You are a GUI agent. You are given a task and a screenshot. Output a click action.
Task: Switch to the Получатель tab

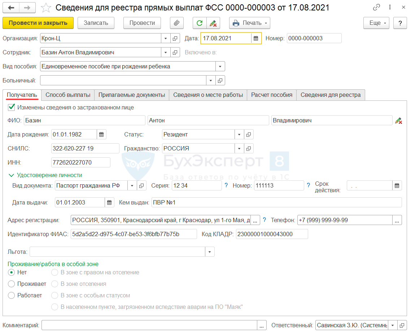(x=22, y=95)
